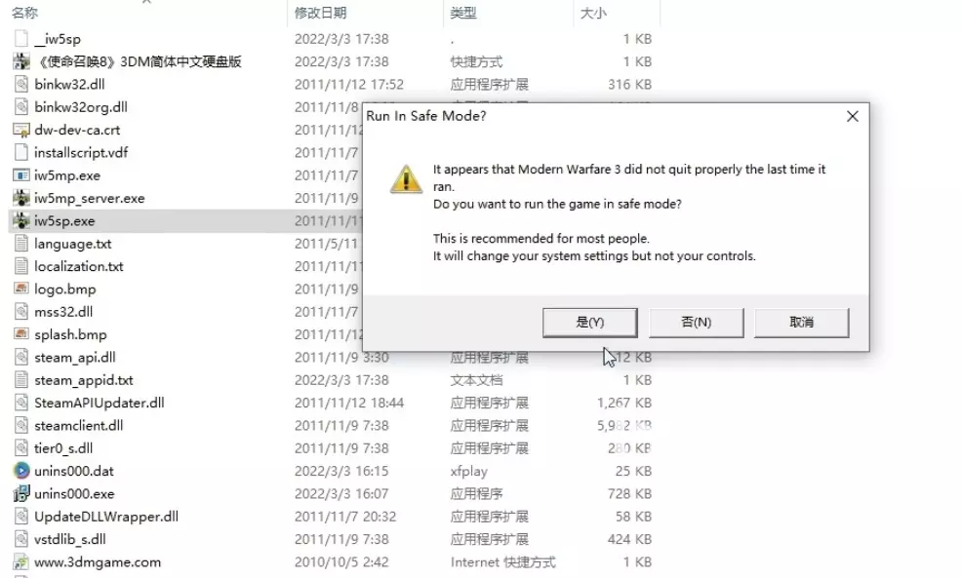
Task: Decline safe mode with 否(N) button
Action: click(x=697, y=323)
